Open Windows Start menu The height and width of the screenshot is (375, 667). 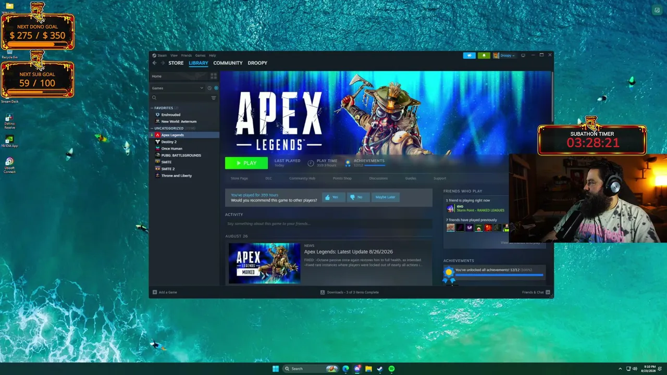coord(275,369)
